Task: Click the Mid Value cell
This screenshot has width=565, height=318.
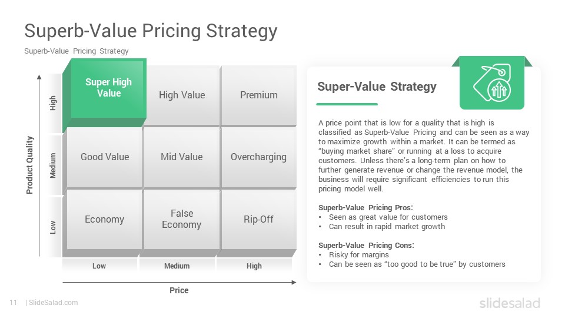Action: [x=182, y=157]
